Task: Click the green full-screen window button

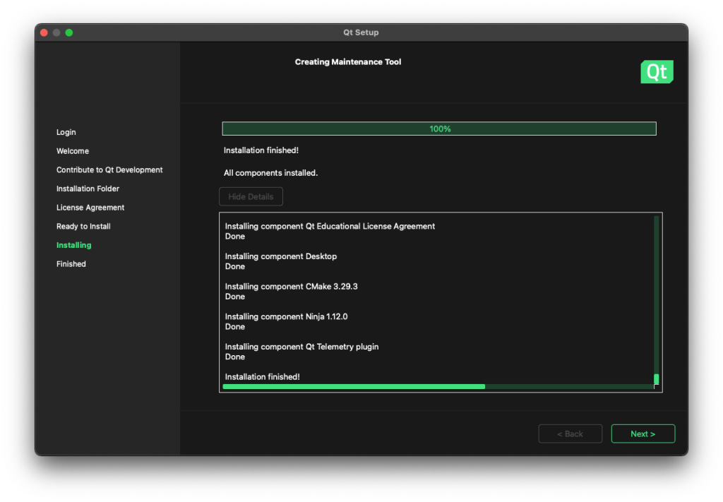Action: point(69,32)
